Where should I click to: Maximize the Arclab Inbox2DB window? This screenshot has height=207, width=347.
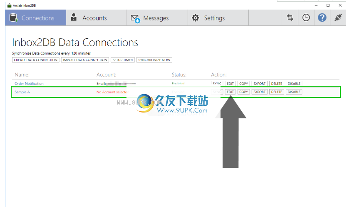click(x=328, y=5)
